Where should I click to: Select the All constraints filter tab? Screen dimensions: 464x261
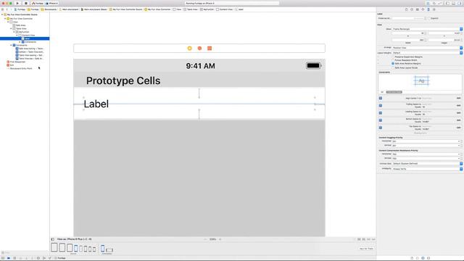[382, 92]
